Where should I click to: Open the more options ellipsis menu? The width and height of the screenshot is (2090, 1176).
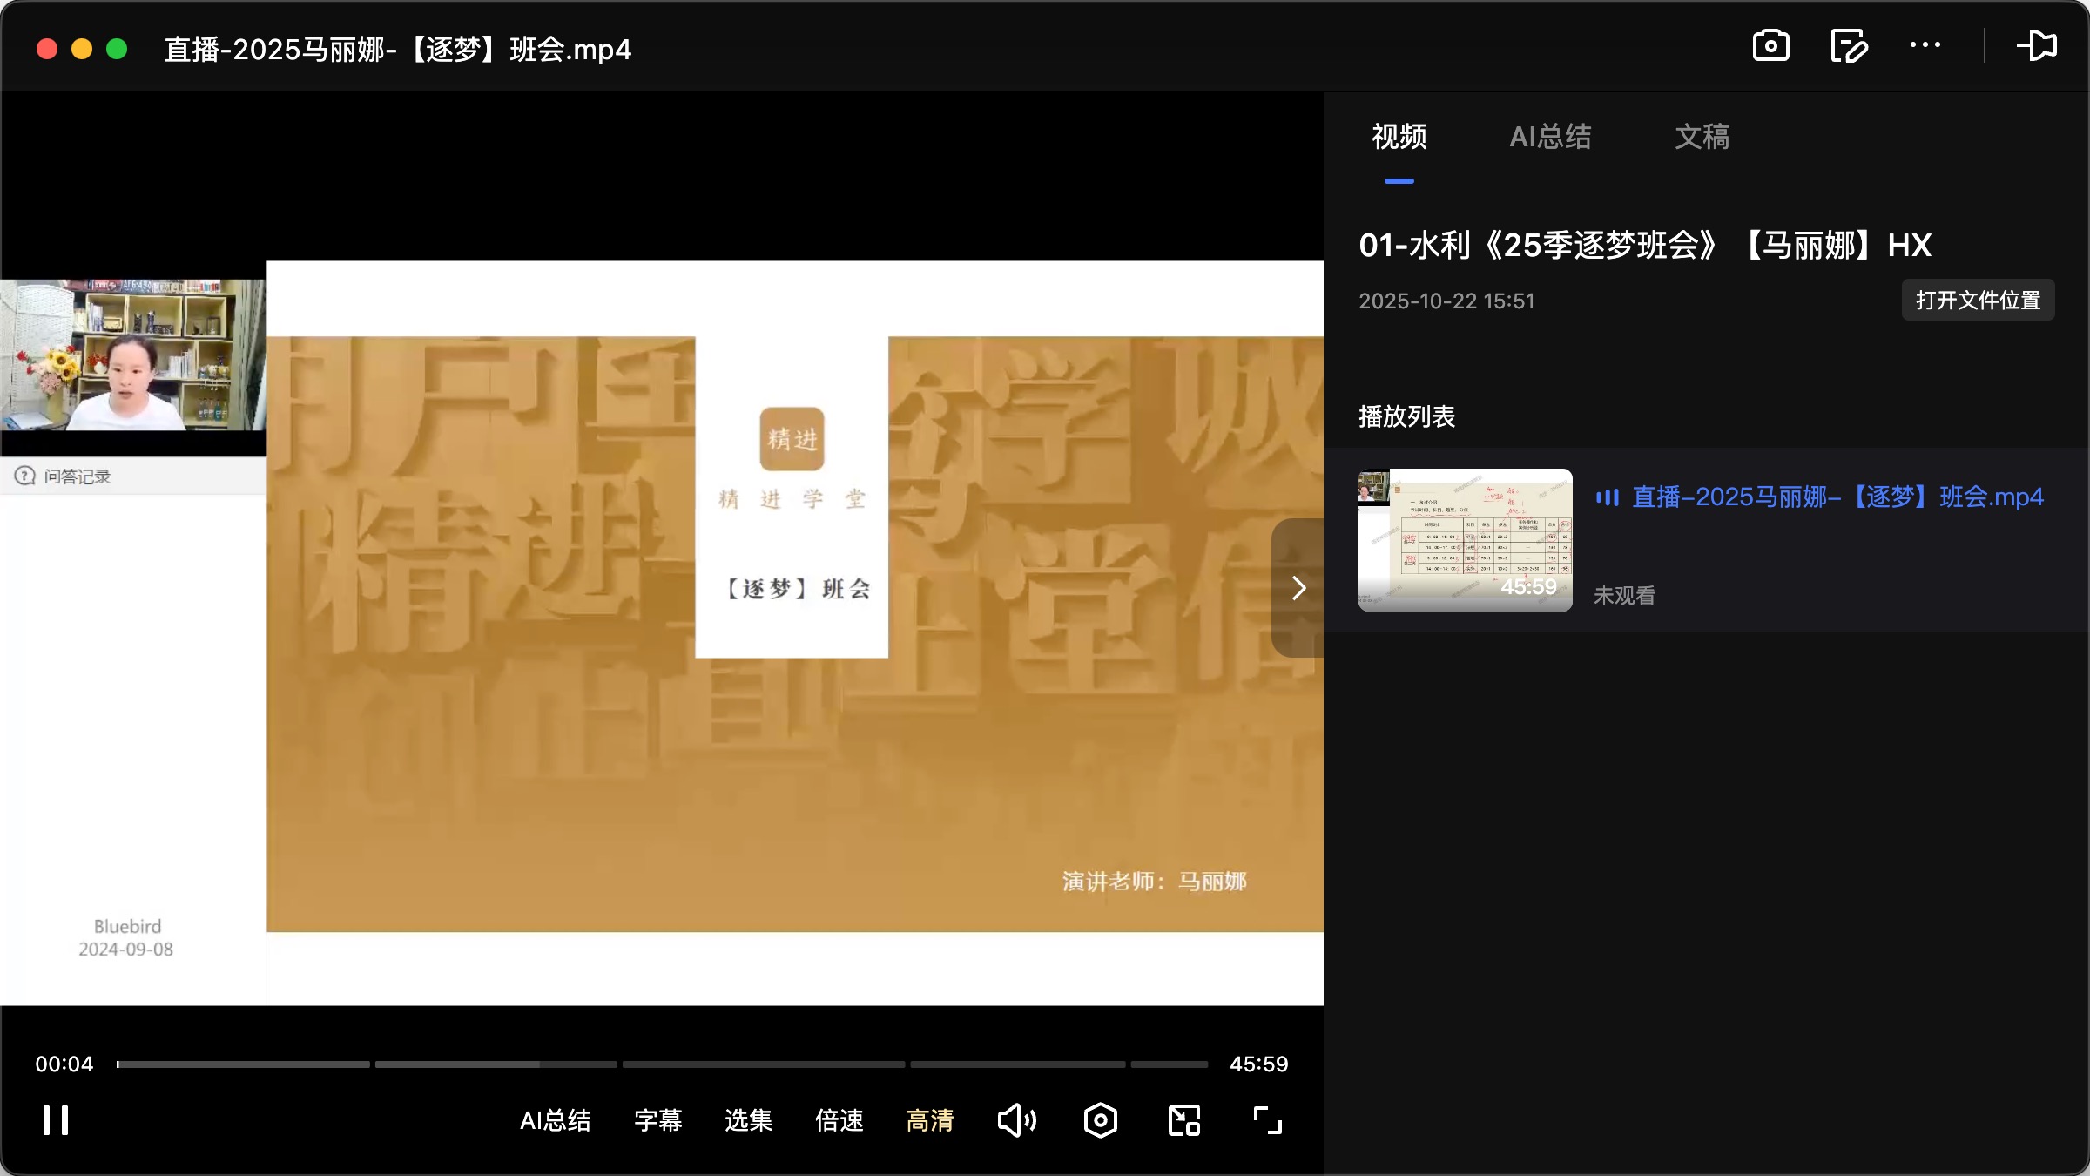click(1924, 46)
